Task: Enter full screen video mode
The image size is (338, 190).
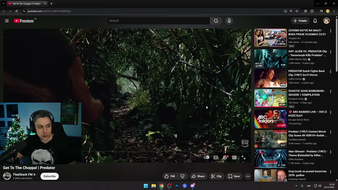Action: click(x=243, y=158)
